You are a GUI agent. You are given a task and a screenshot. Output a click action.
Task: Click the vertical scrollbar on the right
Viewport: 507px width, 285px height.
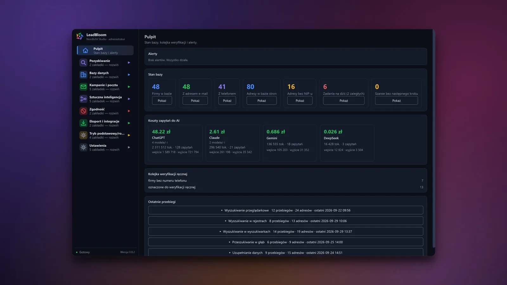[x=433, y=139]
